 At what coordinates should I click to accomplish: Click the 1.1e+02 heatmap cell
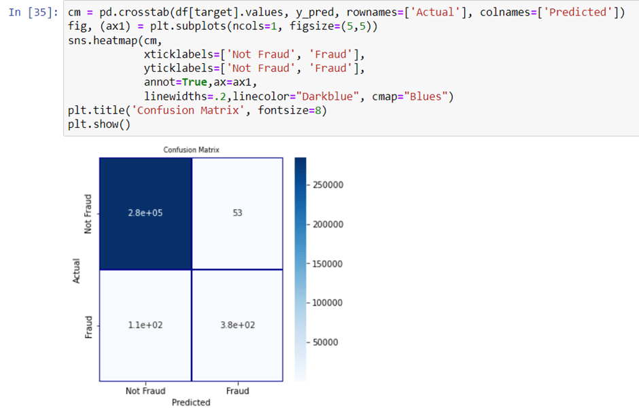pyautogui.click(x=145, y=325)
